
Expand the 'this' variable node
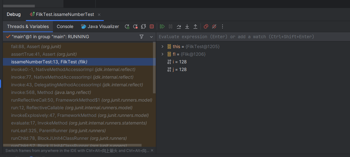tap(163, 46)
